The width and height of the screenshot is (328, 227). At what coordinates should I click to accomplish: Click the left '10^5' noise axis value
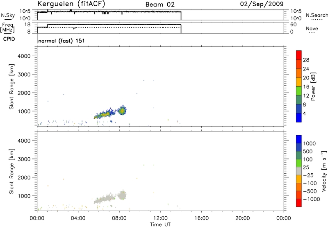click(x=25, y=11)
